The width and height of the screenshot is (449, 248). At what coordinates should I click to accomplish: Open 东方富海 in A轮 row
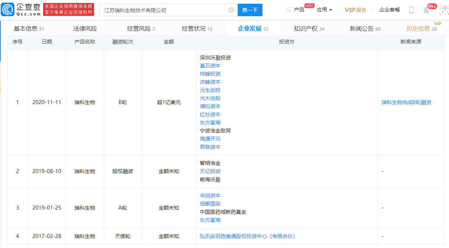(x=210, y=220)
